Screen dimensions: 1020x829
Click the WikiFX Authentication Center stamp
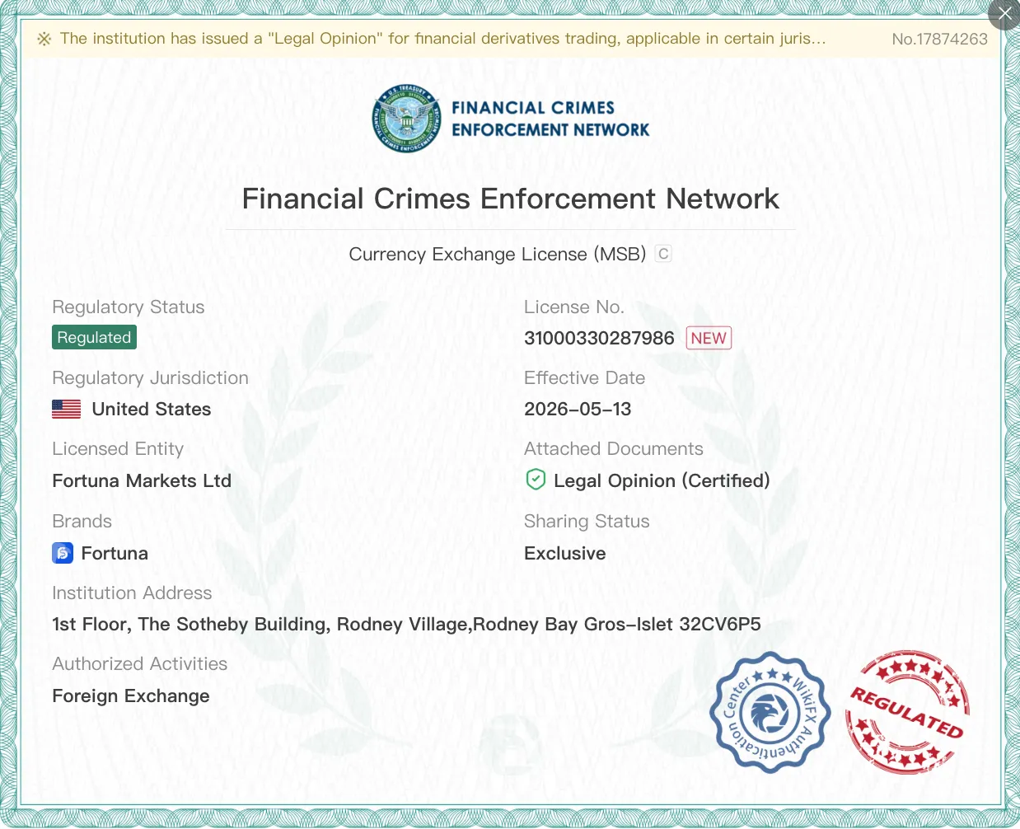[770, 712]
